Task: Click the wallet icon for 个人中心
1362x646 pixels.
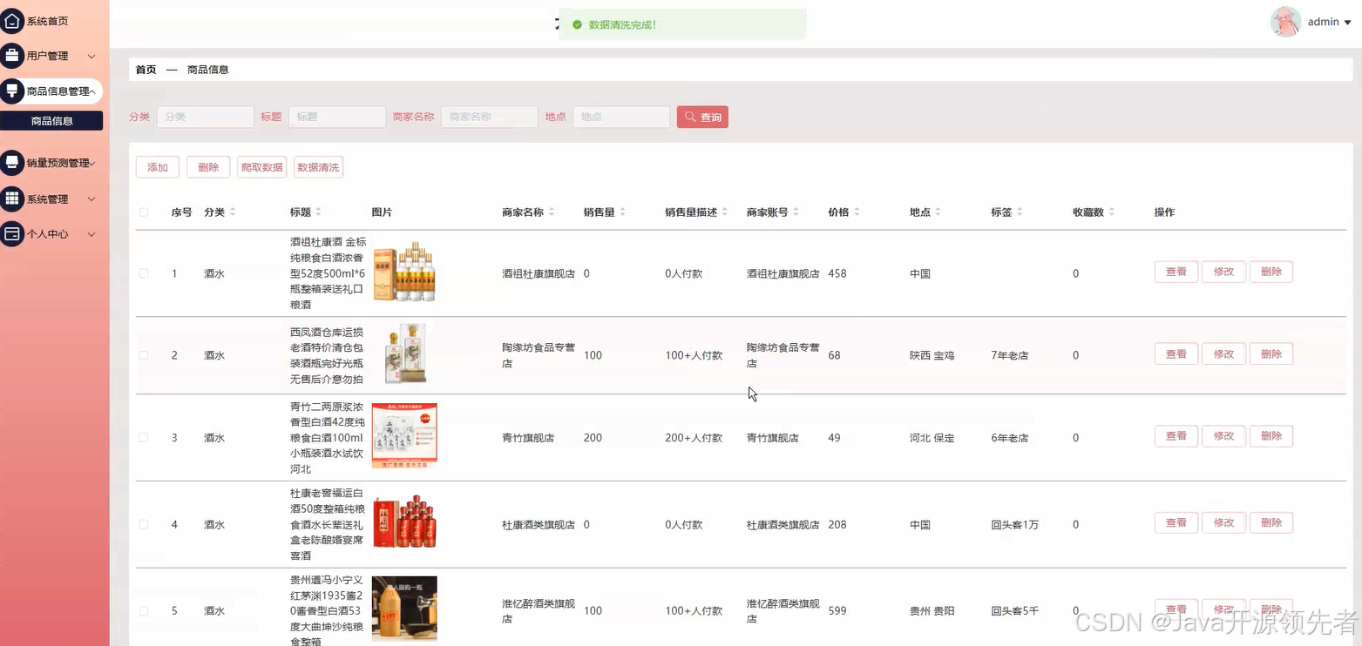Action: (11, 234)
